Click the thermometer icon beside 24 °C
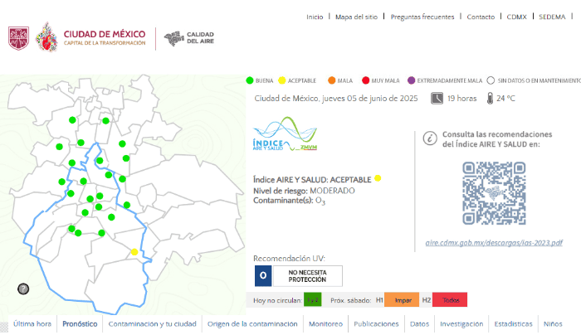The image size is (581, 335). coord(490,98)
